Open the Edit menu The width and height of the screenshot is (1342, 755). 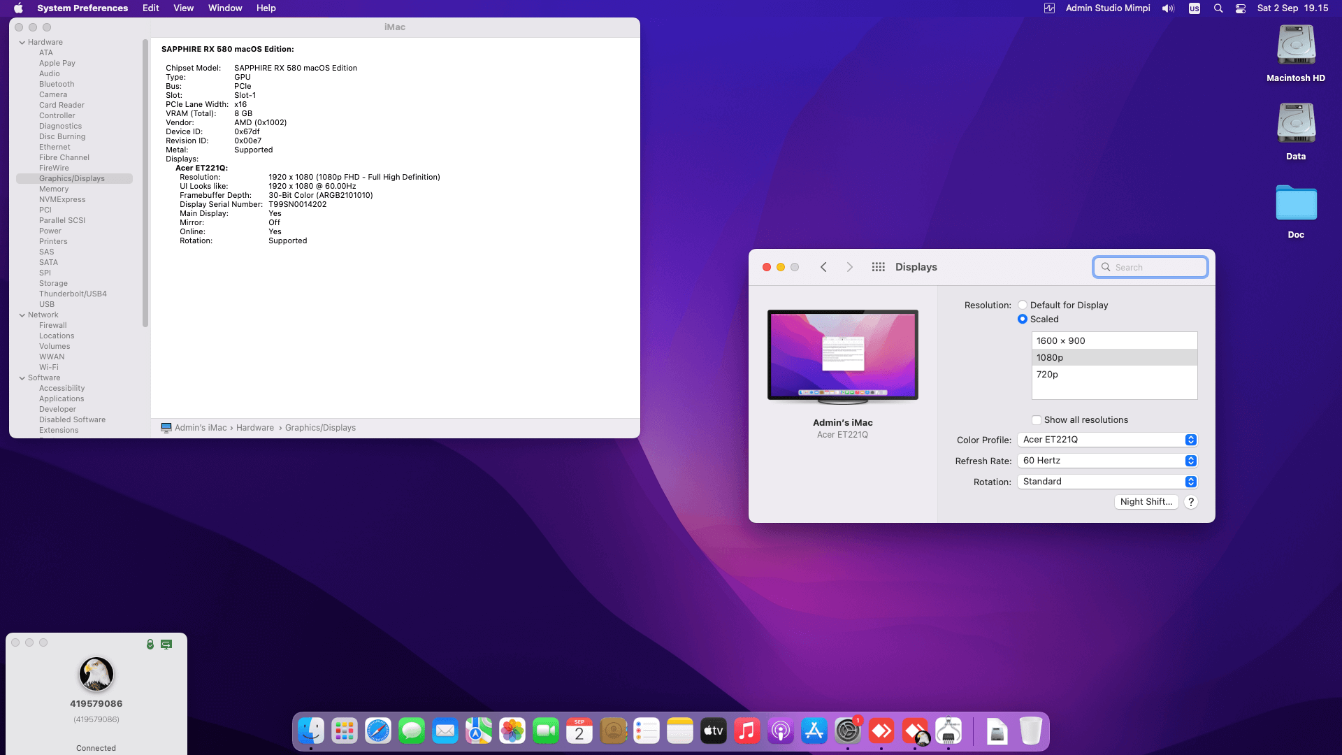[x=151, y=8]
